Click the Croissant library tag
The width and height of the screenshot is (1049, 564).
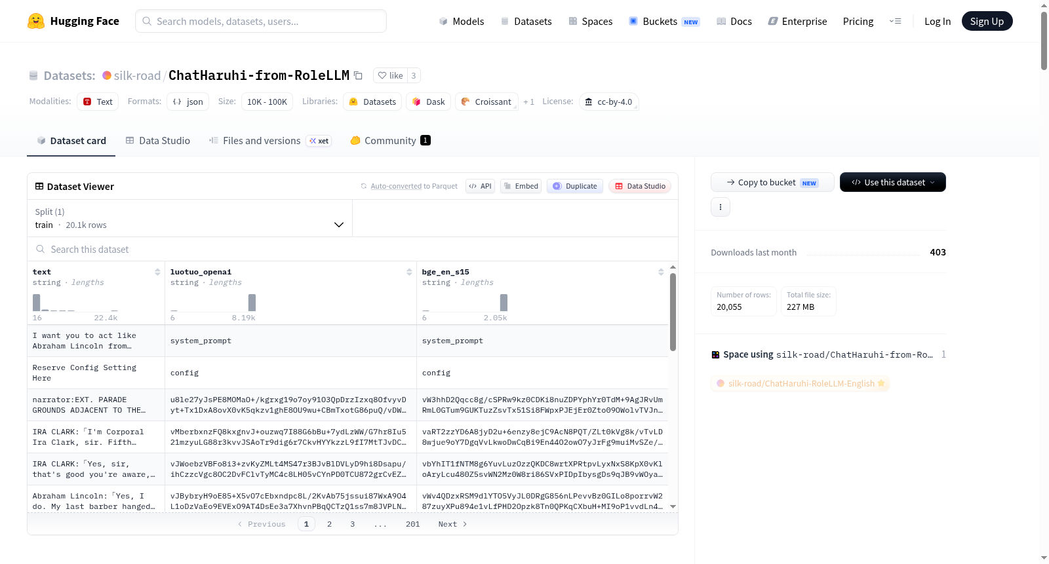coord(486,102)
